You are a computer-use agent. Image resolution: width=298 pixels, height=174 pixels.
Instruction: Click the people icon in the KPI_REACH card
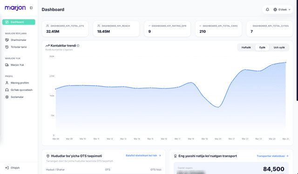tap(99, 26)
